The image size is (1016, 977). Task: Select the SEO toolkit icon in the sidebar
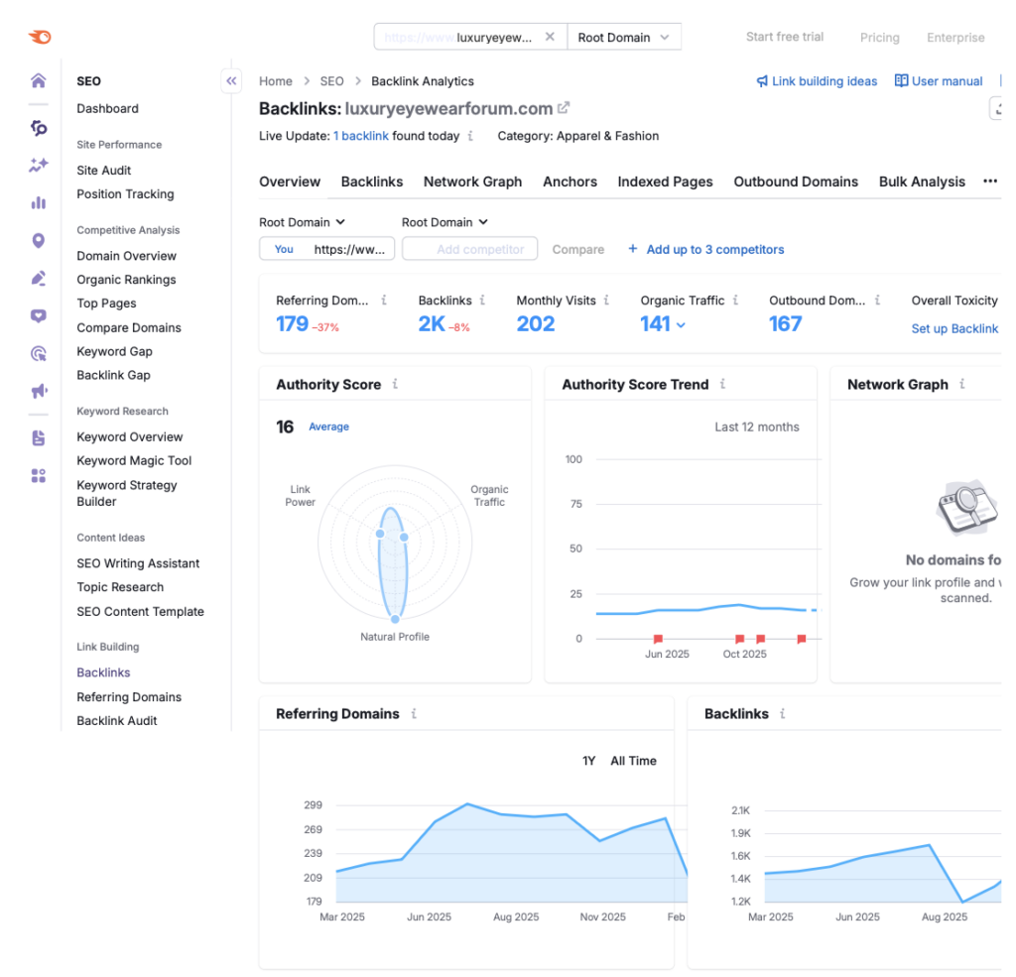click(x=38, y=129)
